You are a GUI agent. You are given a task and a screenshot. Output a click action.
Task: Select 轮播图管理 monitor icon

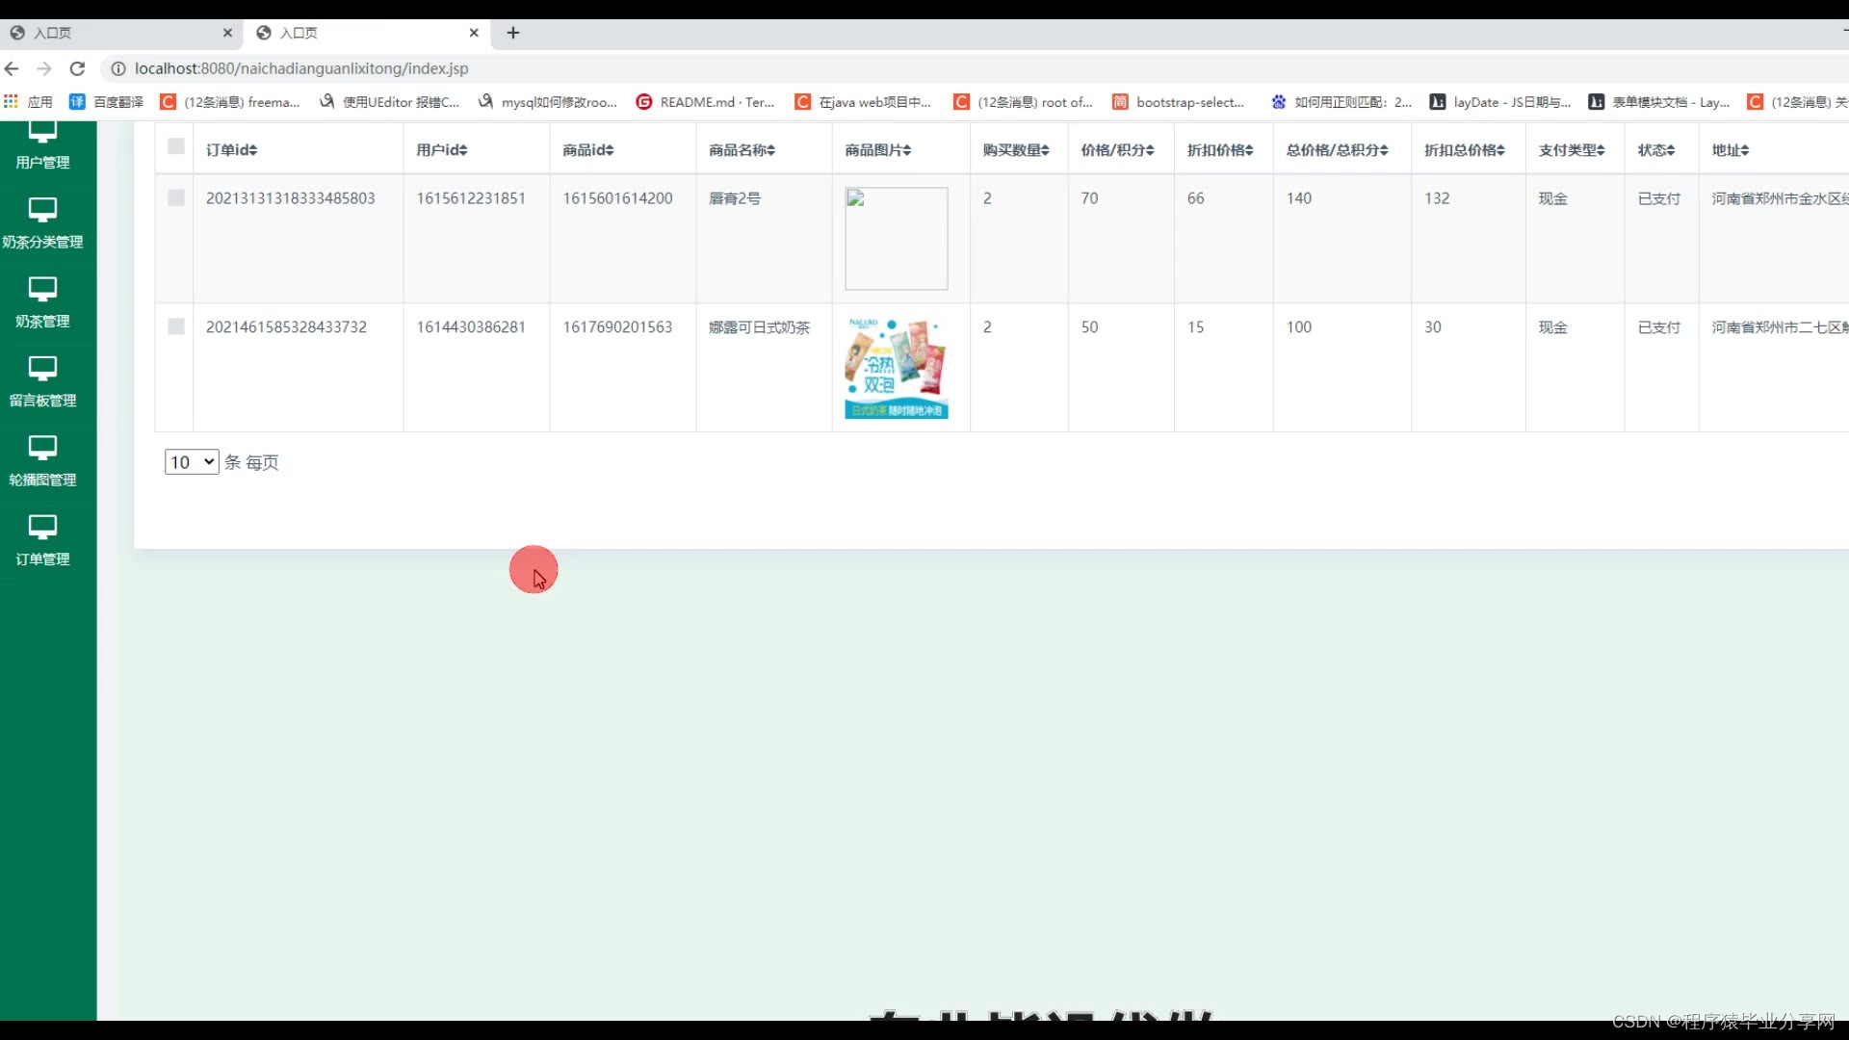(42, 447)
